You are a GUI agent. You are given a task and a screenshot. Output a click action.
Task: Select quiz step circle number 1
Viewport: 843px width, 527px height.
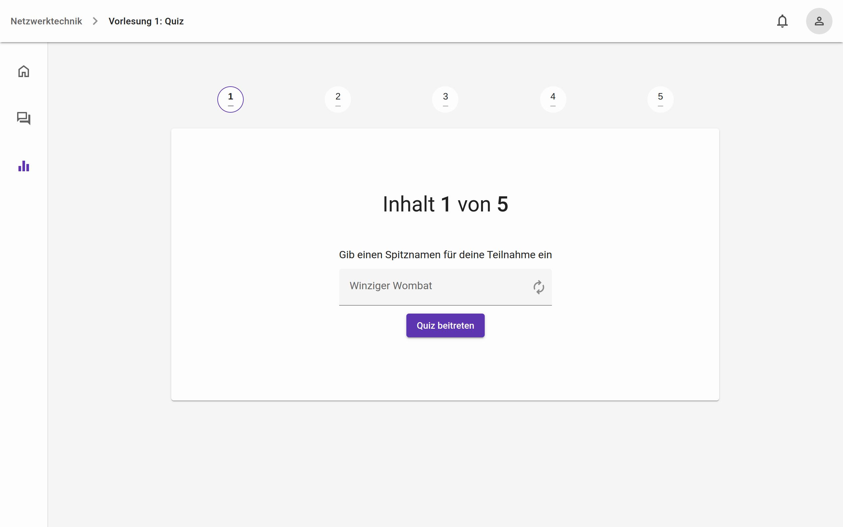pyautogui.click(x=230, y=99)
